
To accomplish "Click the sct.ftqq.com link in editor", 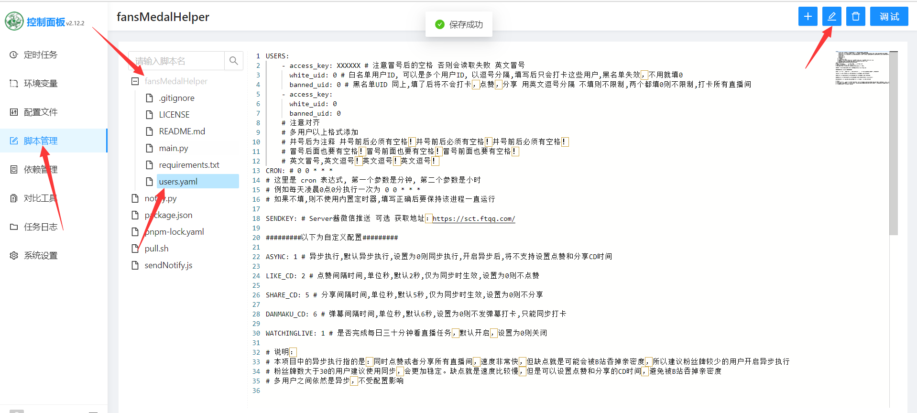I will pos(473,218).
